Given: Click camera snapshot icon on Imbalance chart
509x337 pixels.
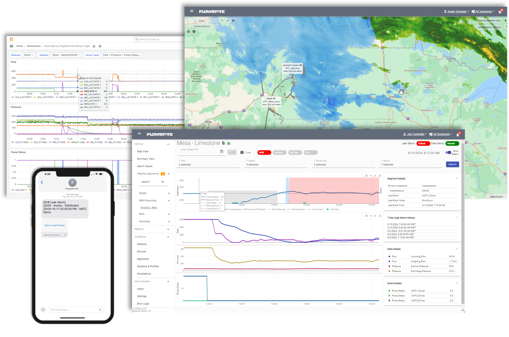Looking at the screenshot, I should 380,176.
